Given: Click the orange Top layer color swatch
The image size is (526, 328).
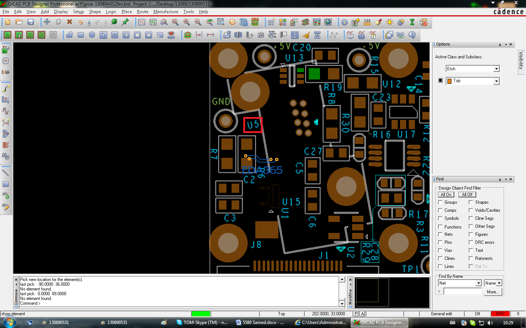Looking at the screenshot, I should tap(449, 81).
